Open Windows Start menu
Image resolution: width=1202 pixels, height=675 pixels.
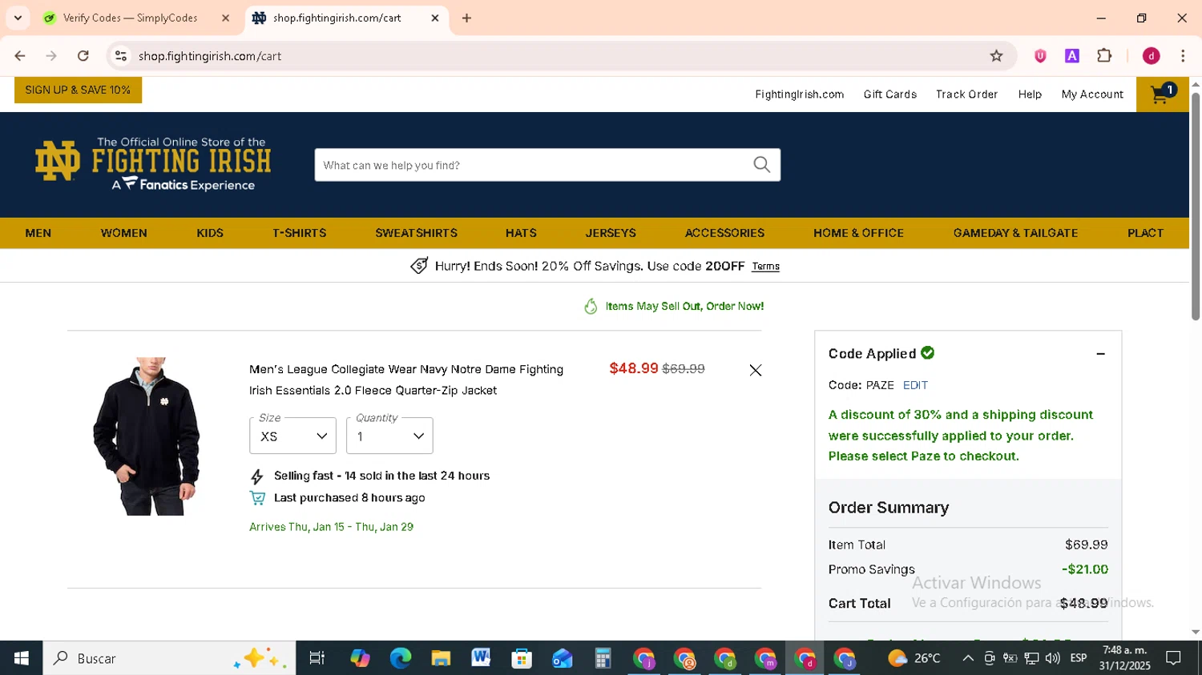coord(22,658)
